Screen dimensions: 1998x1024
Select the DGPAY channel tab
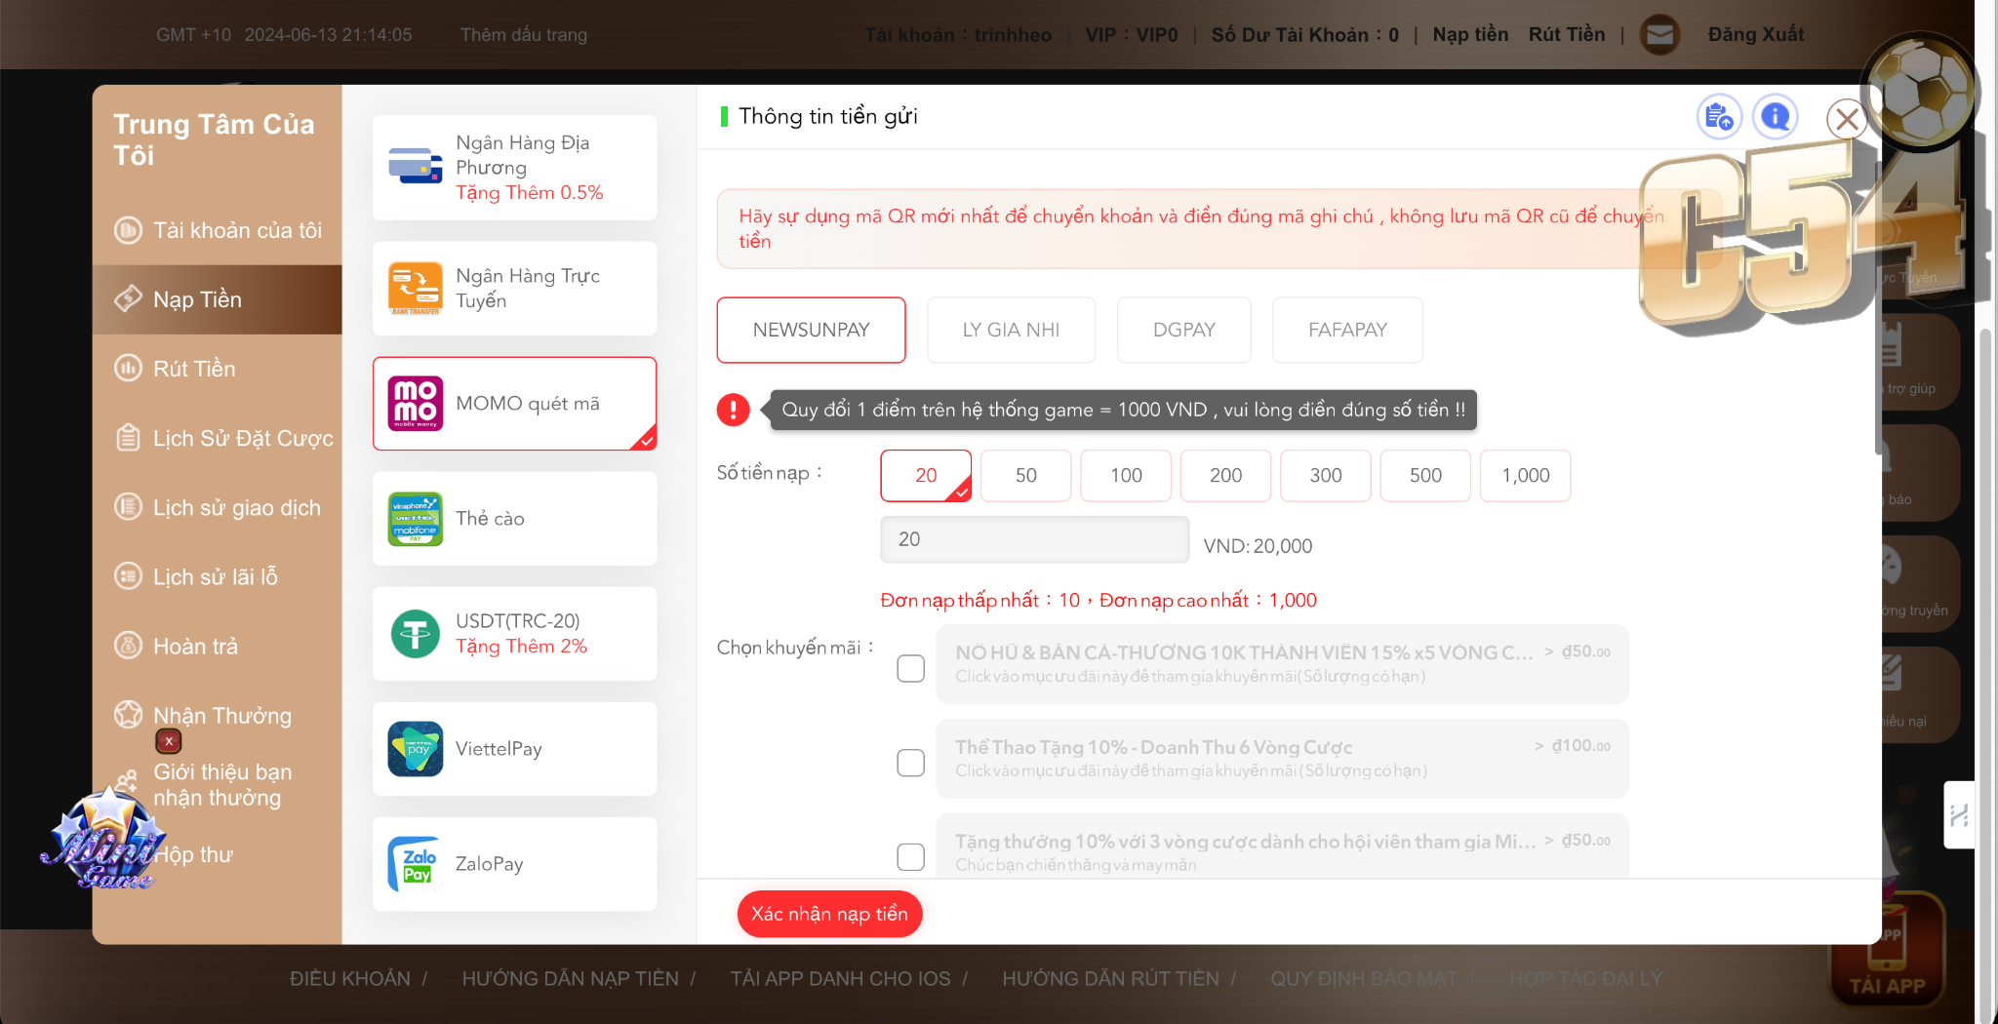pyautogui.click(x=1183, y=330)
